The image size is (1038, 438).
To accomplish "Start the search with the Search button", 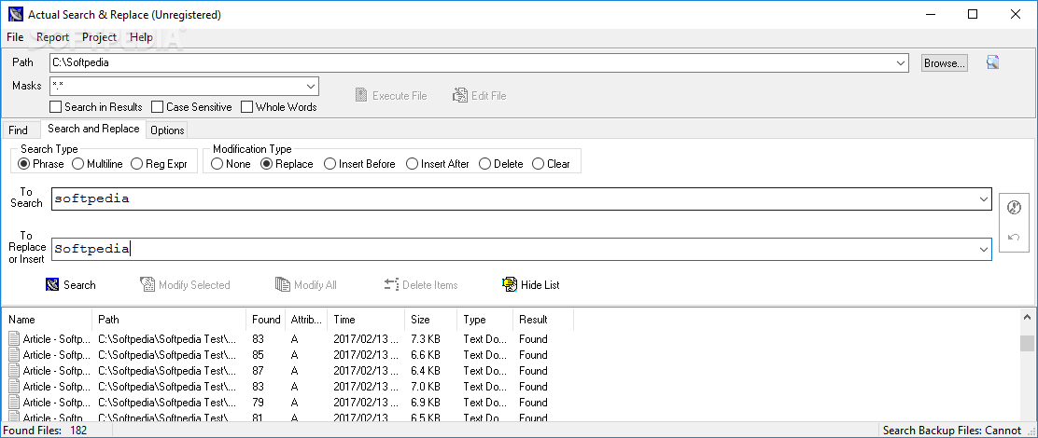I will [71, 285].
